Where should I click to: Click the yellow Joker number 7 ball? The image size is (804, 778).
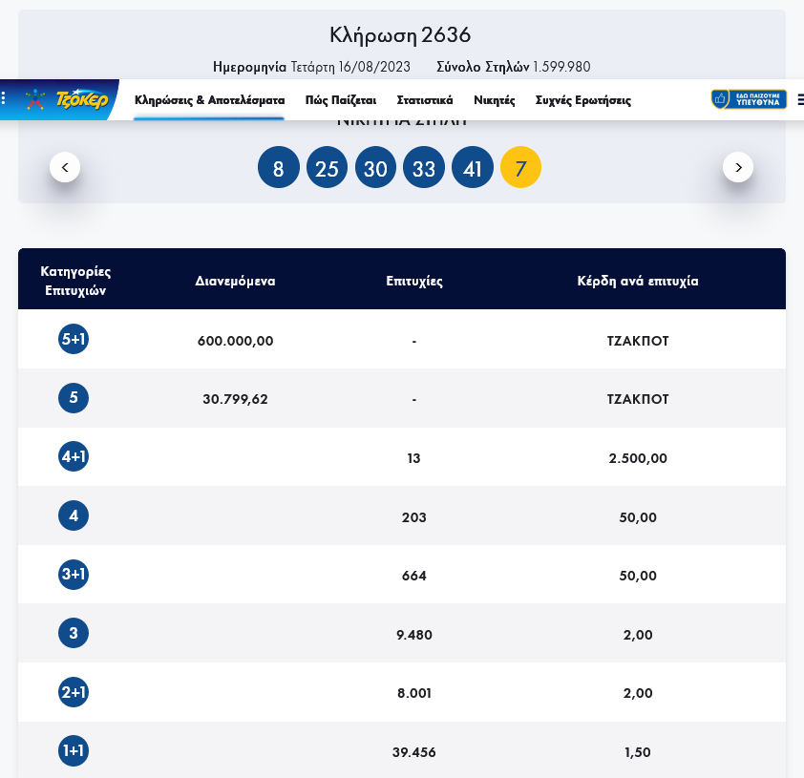coord(520,169)
